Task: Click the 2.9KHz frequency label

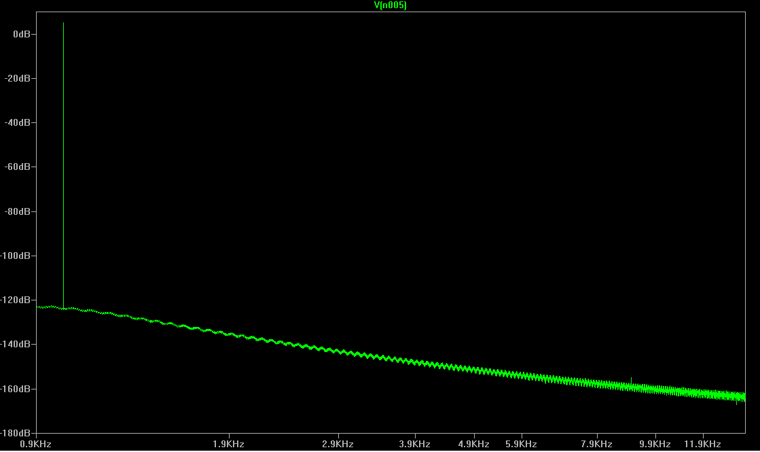Action: pyautogui.click(x=338, y=445)
